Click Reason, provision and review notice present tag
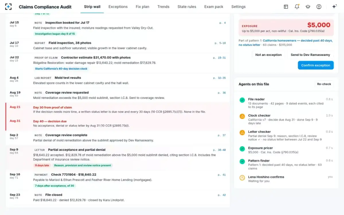 (83, 165)
